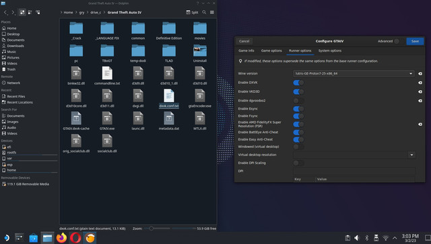431x244 pixels.
Task: Select the metadata.dat file
Action: click(x=169, y=121)
